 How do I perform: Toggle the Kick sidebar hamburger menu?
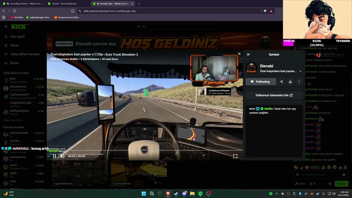pos(6,27)
